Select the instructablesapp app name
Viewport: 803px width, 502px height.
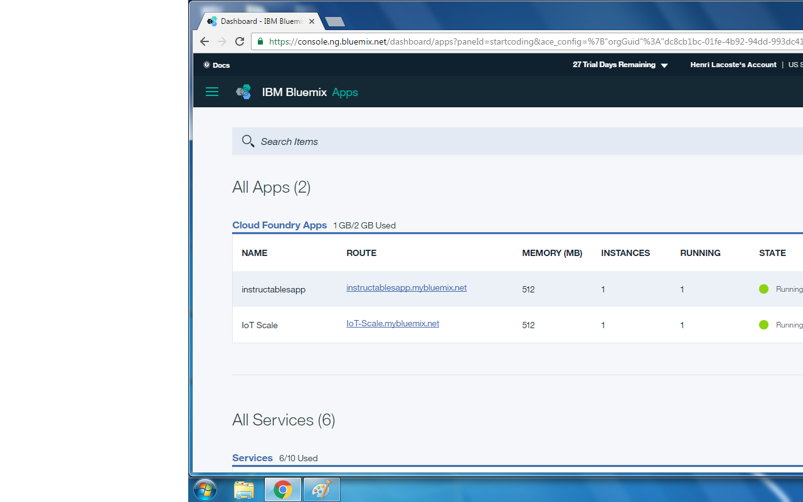point(274,290)
